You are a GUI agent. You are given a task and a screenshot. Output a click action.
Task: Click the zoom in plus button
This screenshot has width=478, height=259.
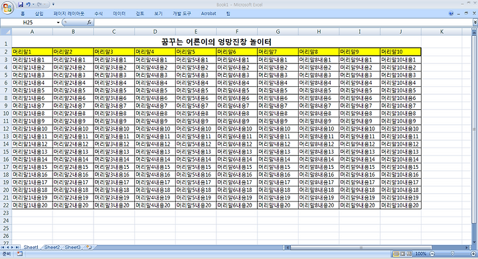pyautogui.click(x=473, y=254)
